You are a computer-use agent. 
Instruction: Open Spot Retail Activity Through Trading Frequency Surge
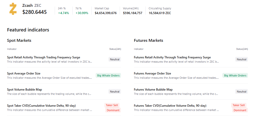pyautogui.click(x=44, y=57)
